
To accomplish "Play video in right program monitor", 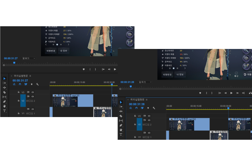I will pos(231,93).
